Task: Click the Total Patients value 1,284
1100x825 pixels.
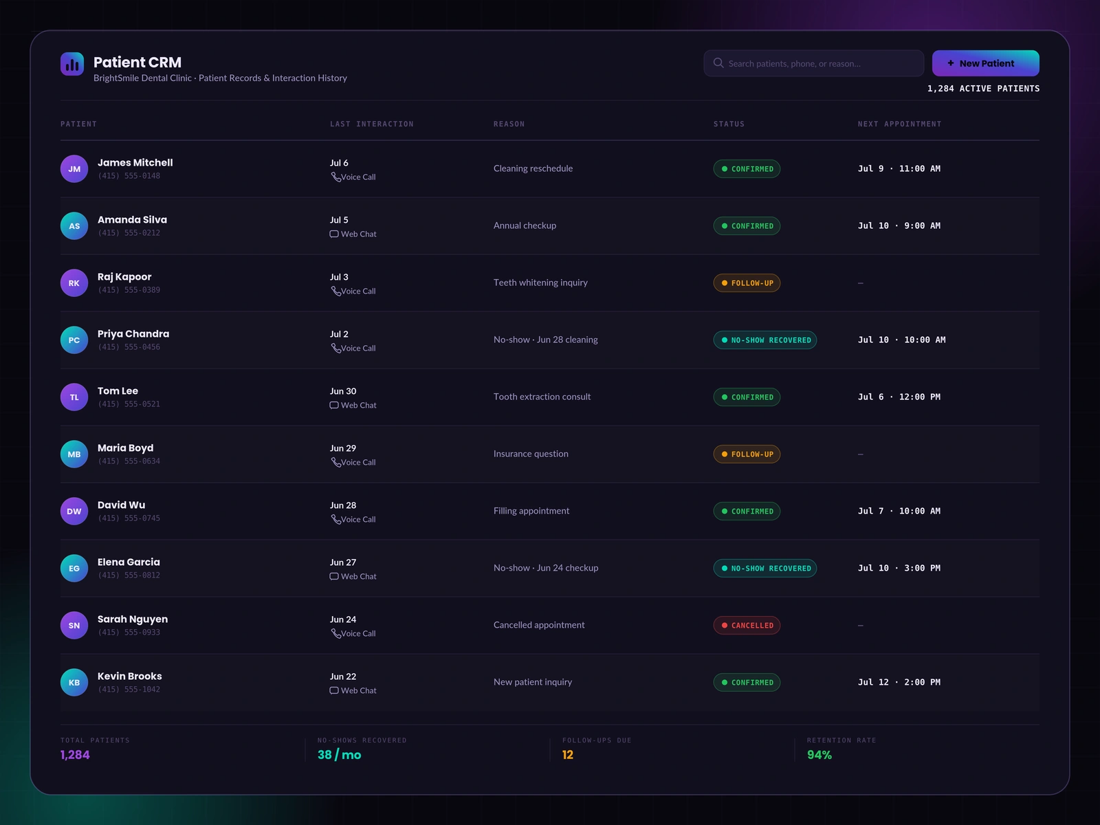Action: pyautogui.click(x=75, y=755)
